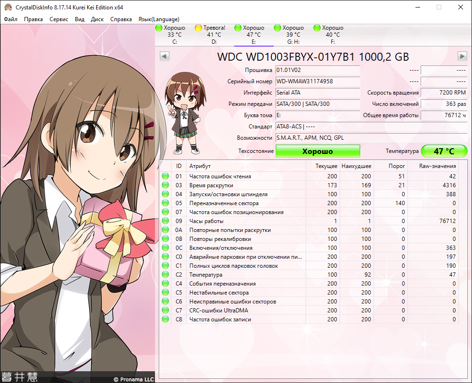Select disk G: H: tab at 39 °C
Screen dimensions: 472x383
(x=293, y=35)
